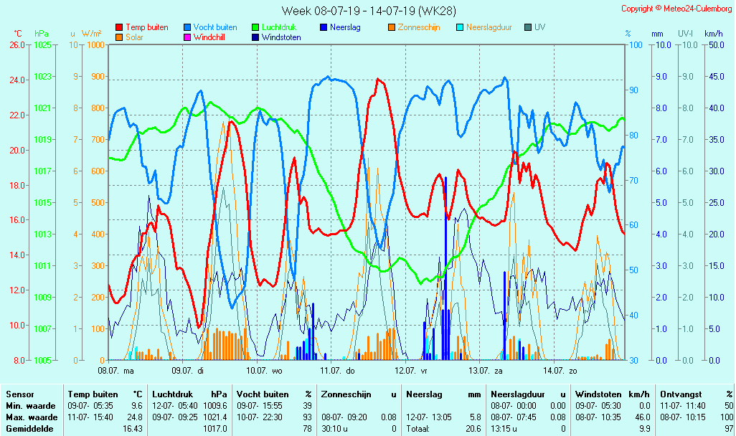Click the Luchtdruk hPa table column header

[x=189, y=394]
